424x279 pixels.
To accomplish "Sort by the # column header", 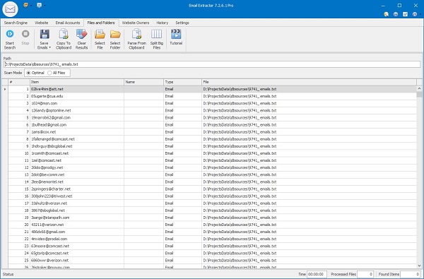I will coord(19,82).
